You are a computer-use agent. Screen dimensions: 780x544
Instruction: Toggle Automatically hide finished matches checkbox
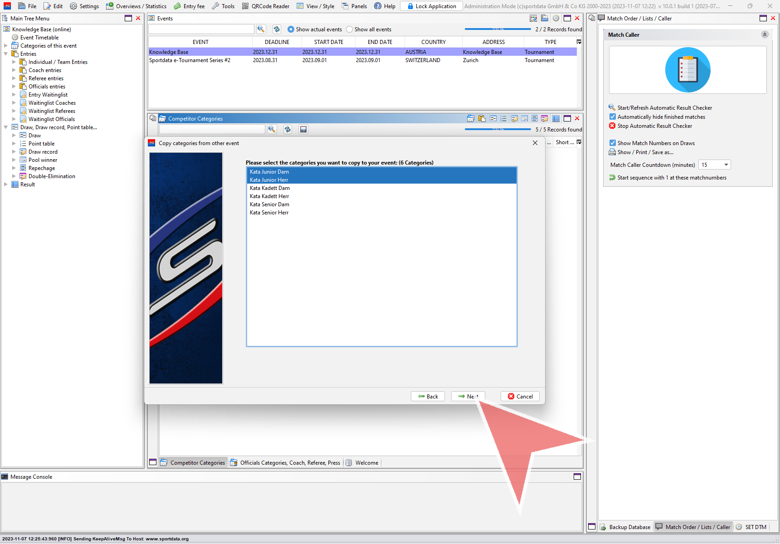pos(613,117)
